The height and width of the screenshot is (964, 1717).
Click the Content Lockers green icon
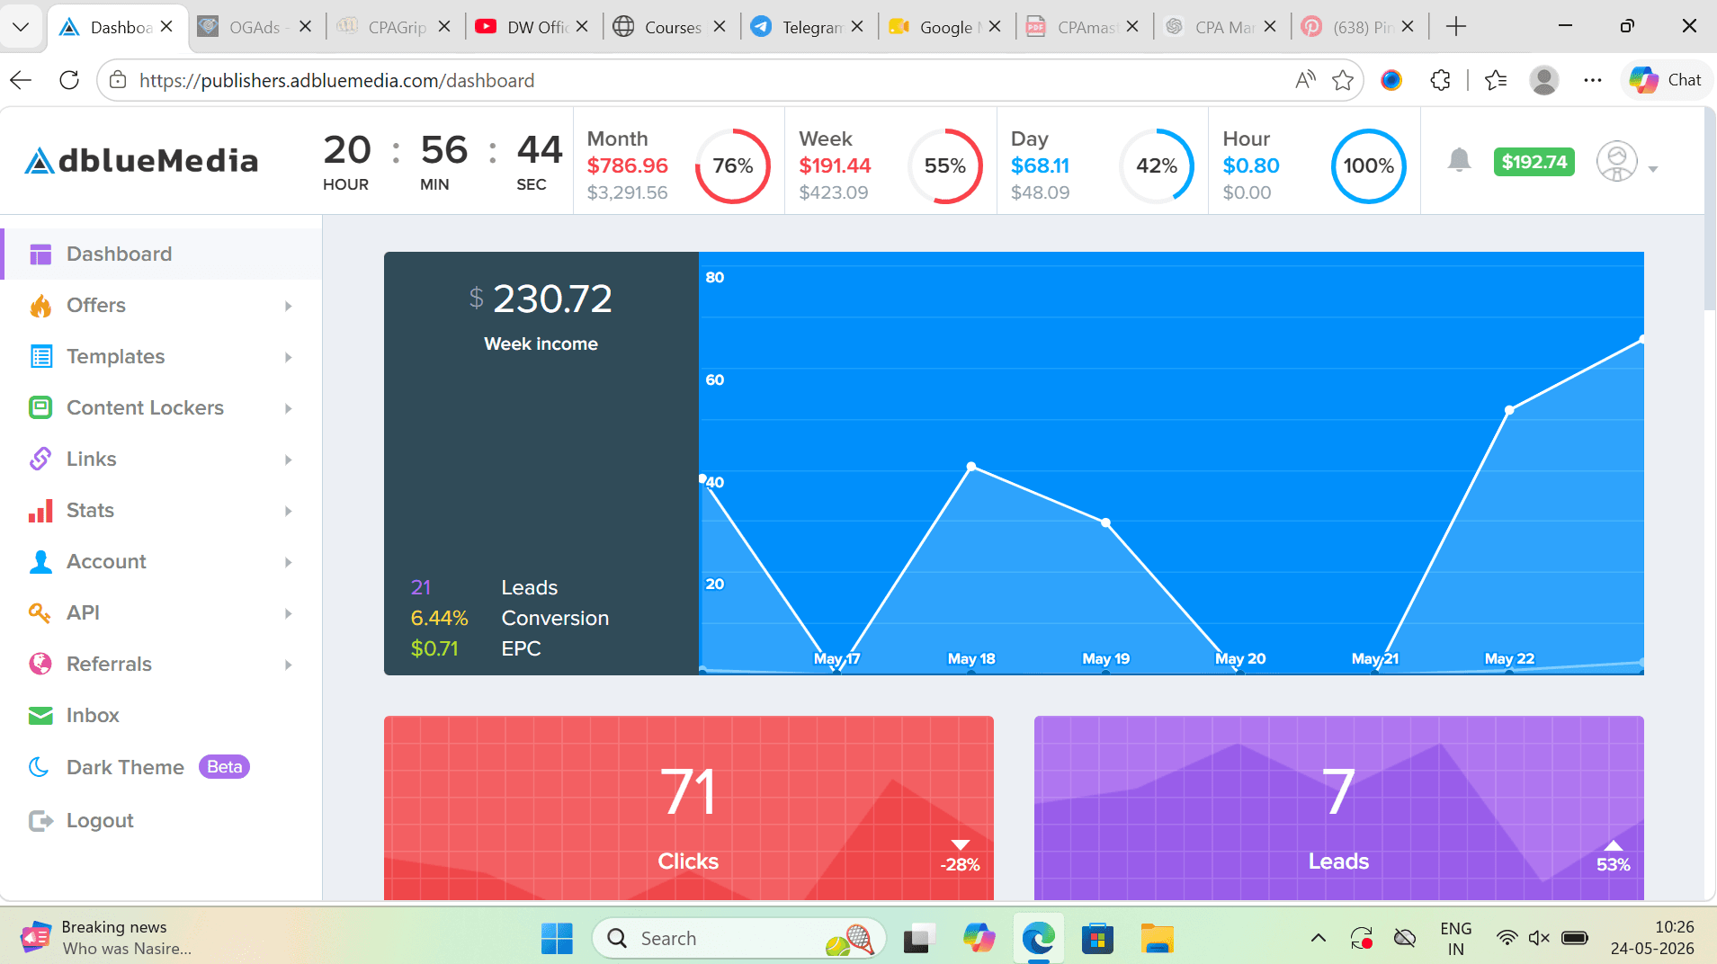tap(40, 408)
